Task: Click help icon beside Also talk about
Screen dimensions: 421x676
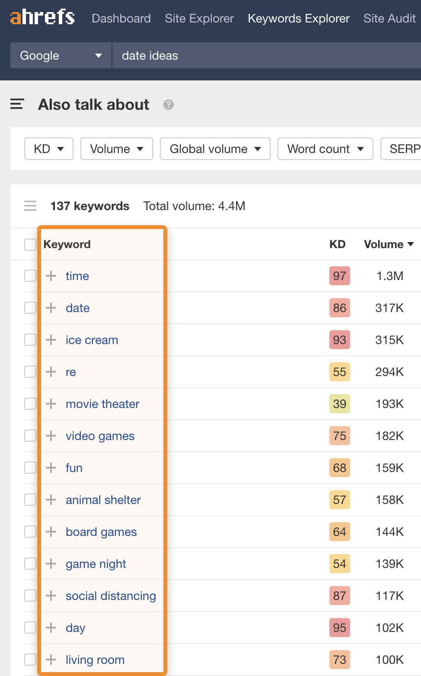Action: [x=169, y=105]
